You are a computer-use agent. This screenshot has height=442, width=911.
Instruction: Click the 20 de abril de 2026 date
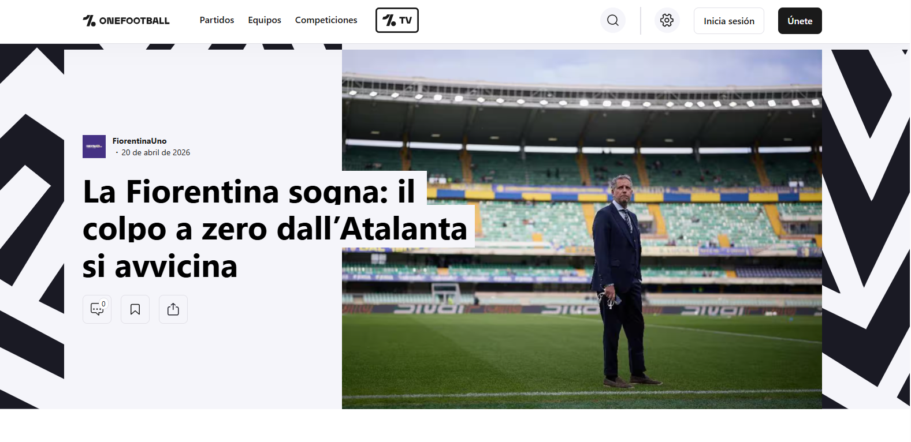155,152
